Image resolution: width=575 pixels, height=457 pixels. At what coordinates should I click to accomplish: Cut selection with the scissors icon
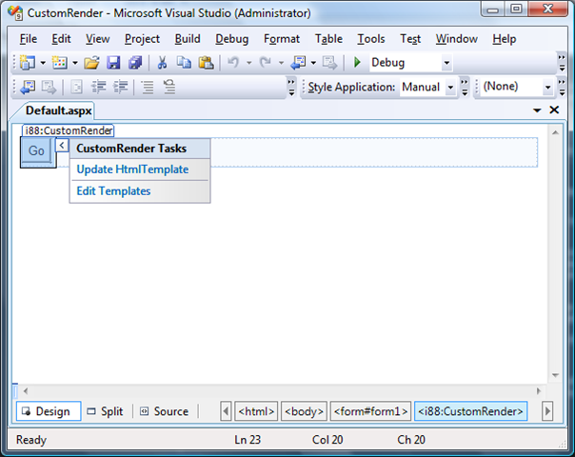(162, 63)
